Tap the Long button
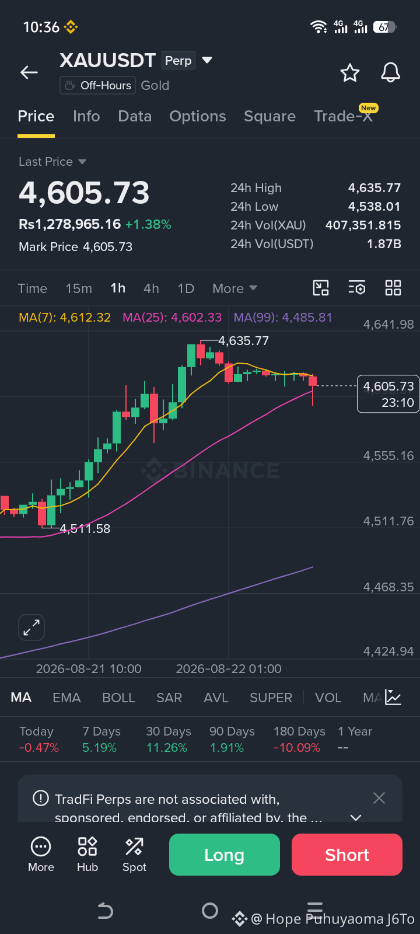 (x=225, y=855)
